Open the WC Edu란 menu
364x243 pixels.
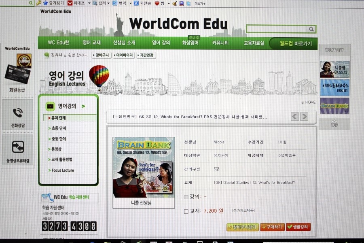coord(58,43)
